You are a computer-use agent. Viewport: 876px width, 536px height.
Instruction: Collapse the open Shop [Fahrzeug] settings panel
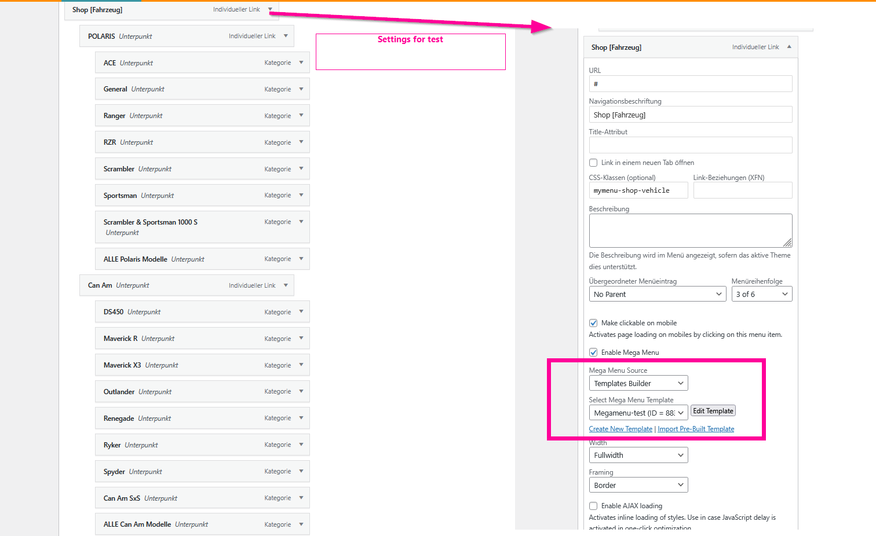pos(789,47)
